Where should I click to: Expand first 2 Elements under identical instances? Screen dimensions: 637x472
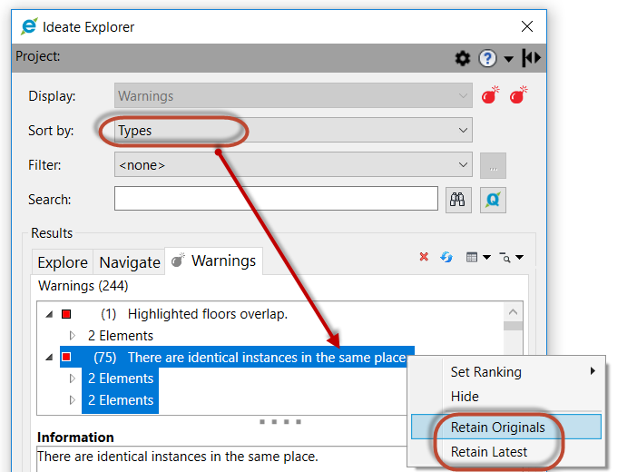(x=73, y=379)
